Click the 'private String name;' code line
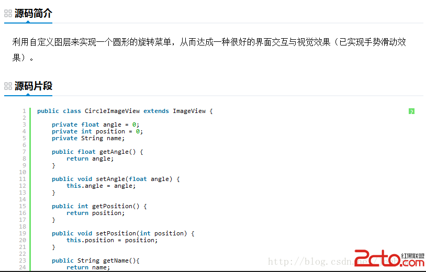The height and width of the screenshot is (272, 426). click(88, 138)
